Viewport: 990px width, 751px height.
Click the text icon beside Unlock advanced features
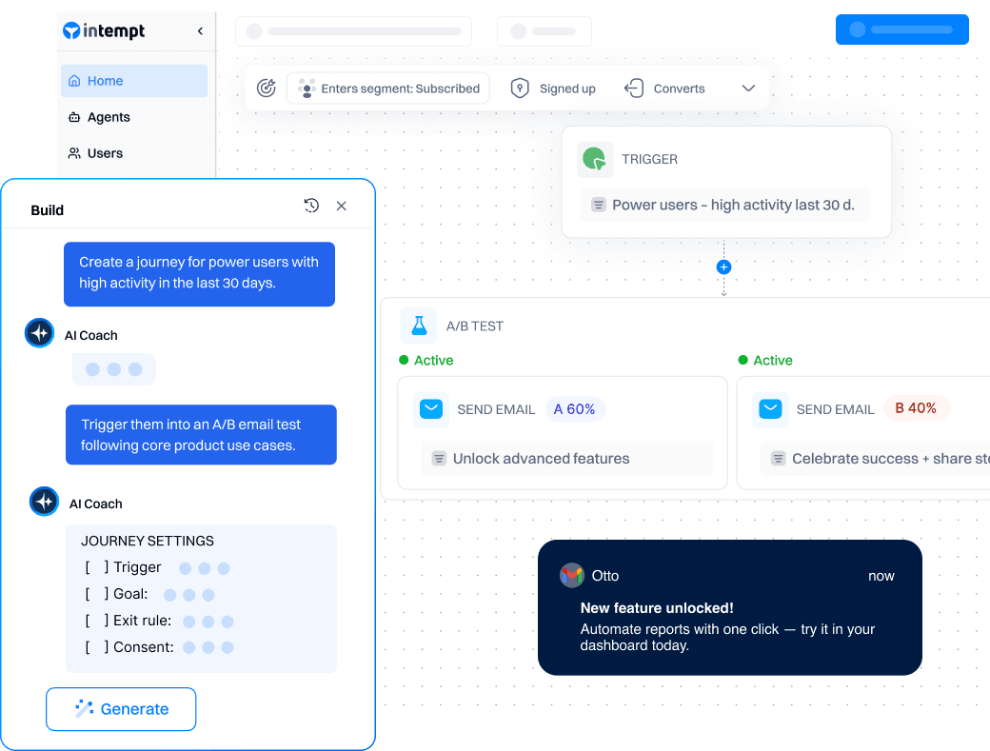[439, 459]
